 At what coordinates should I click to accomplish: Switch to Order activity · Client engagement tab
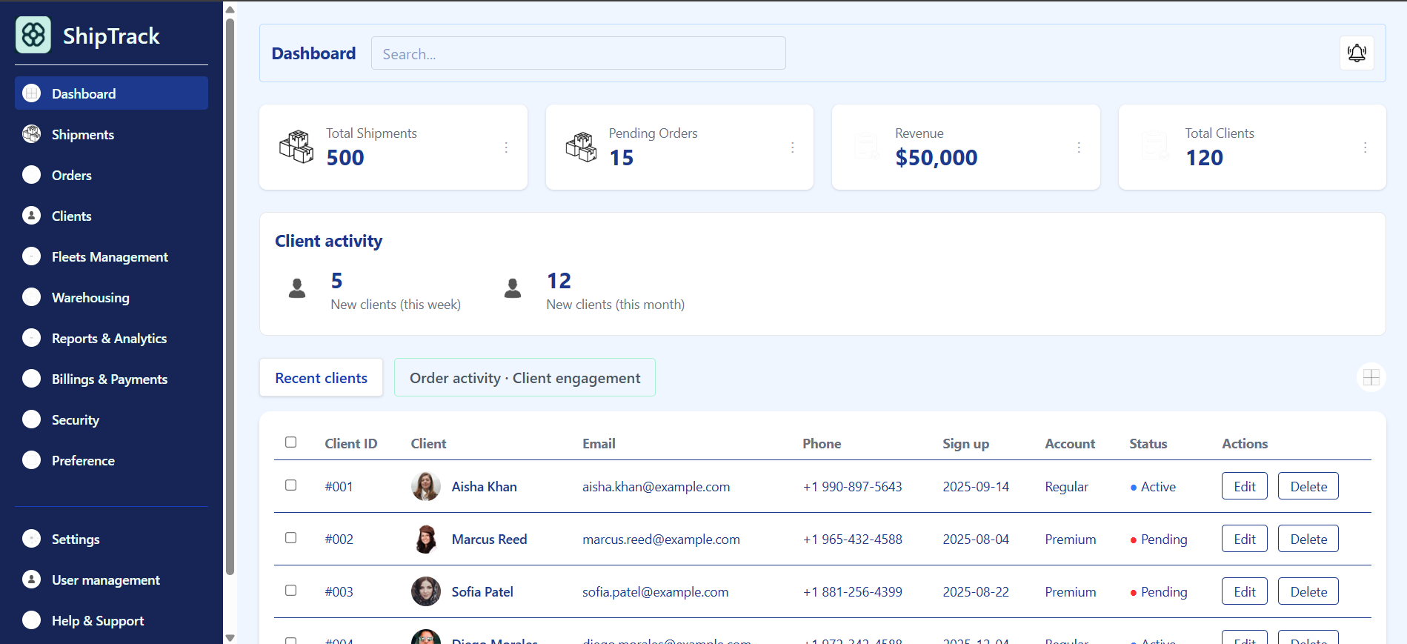pos(525,378)
